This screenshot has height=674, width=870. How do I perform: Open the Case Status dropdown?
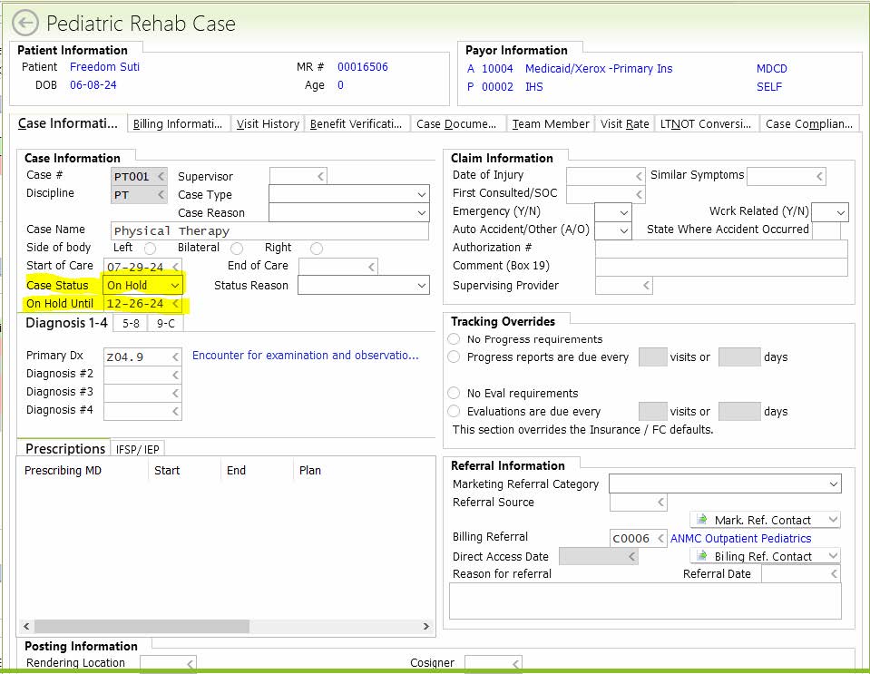[174, 286]
